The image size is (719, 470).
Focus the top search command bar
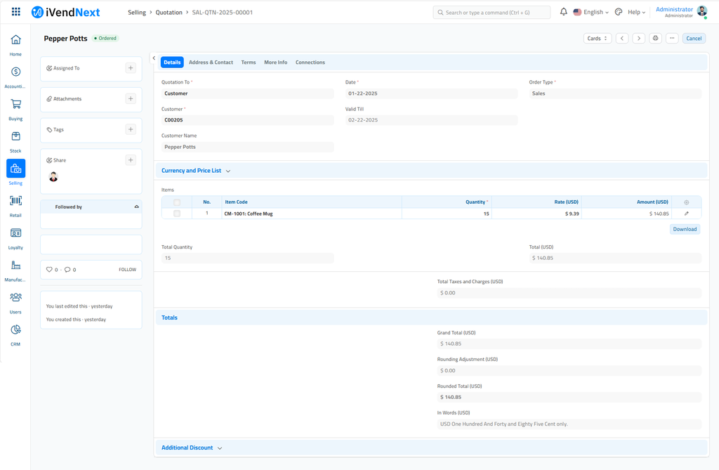tap(492, 12)
